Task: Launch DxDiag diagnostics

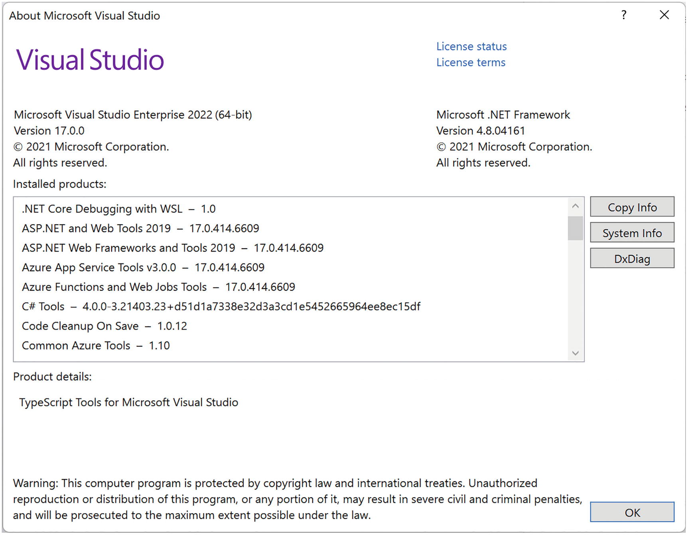Action: (x=632, y=259)
